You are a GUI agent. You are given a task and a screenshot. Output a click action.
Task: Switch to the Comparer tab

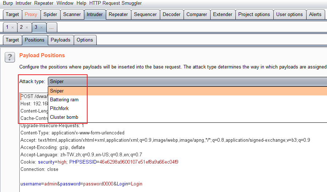point(197,14)
